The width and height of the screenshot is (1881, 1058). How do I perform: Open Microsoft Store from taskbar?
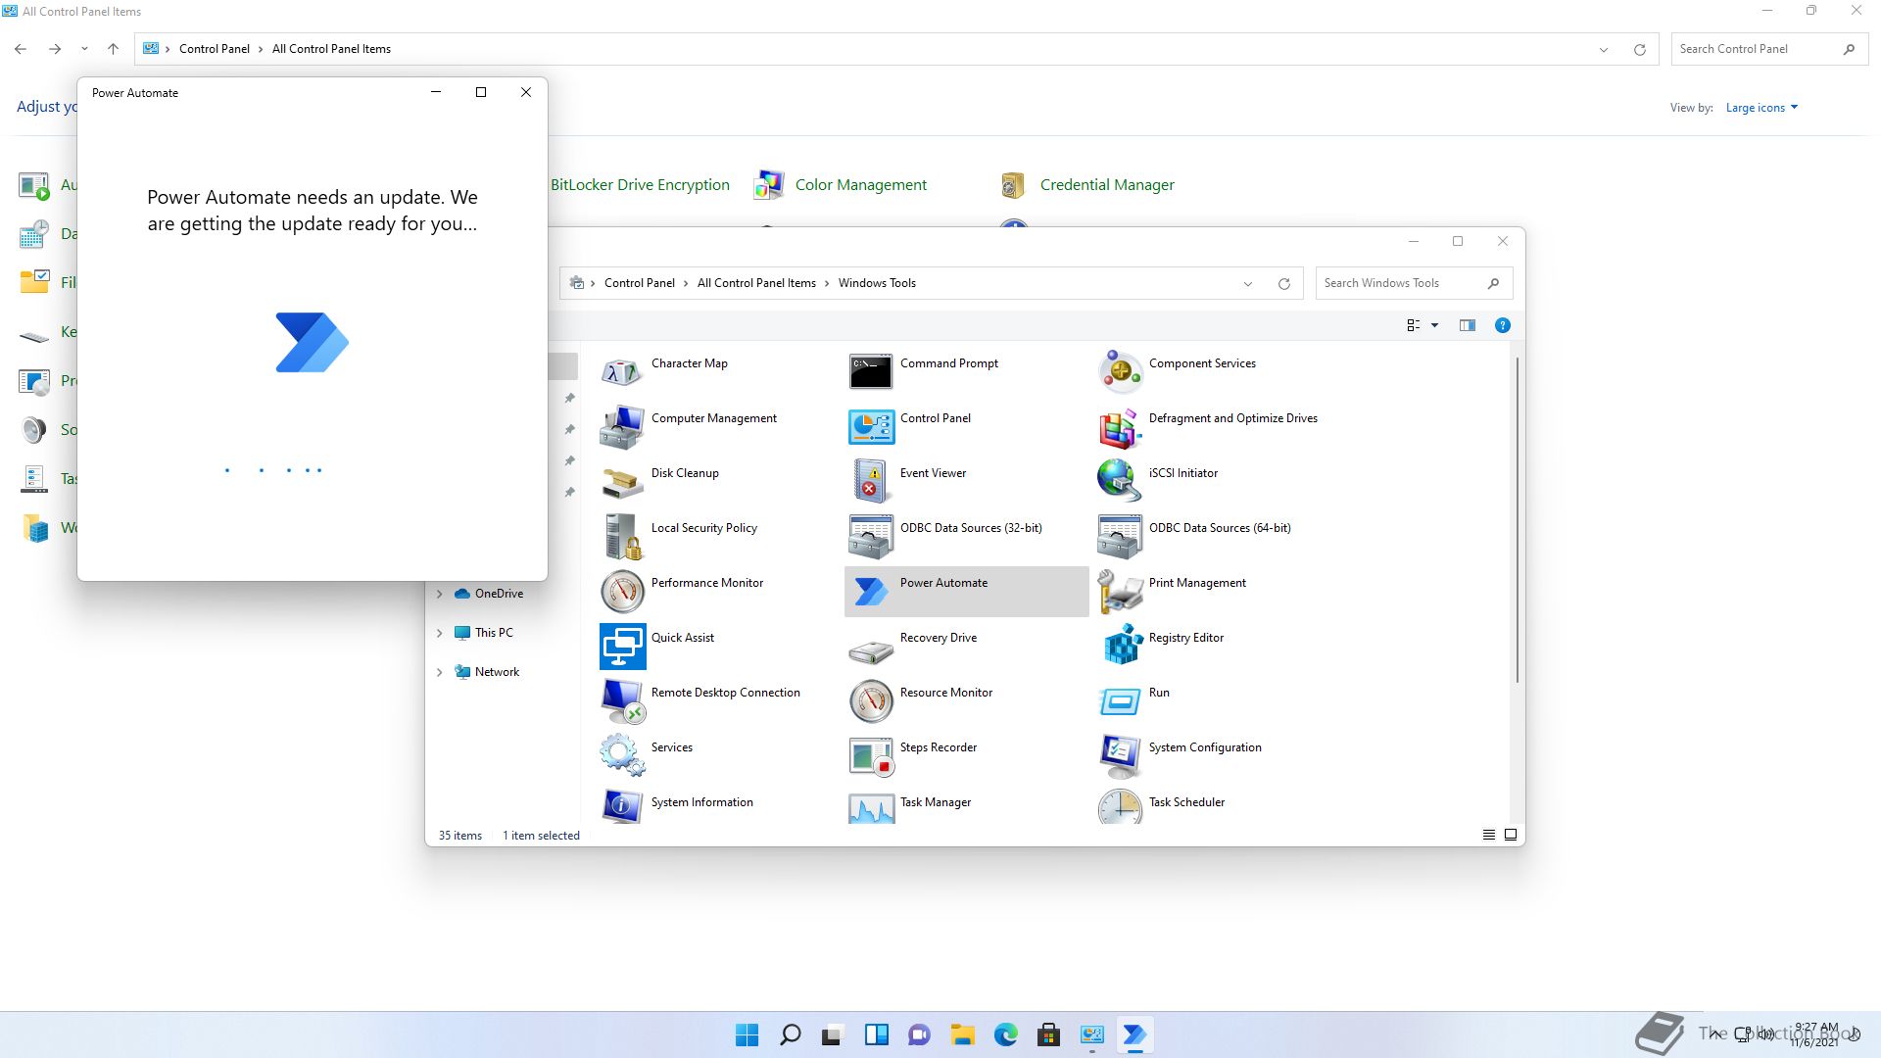click(x=1048, y=1034)
